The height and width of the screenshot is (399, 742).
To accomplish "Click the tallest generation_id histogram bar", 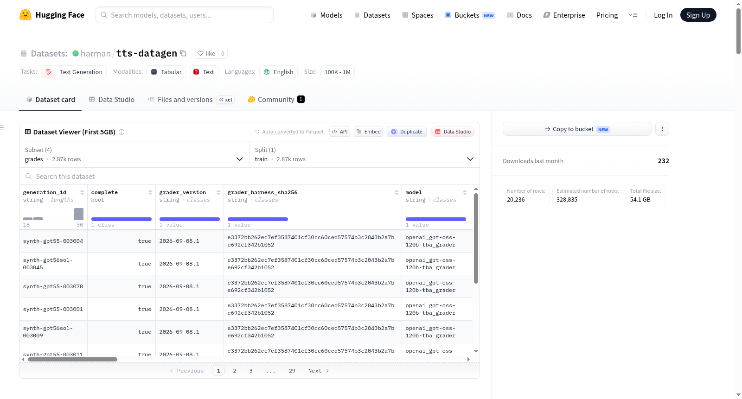I will [x=79, y=214].
